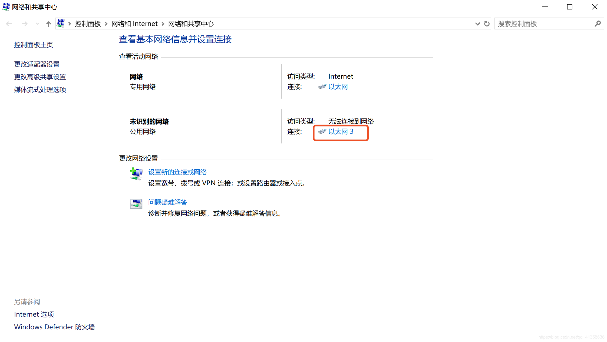Click the Control Panel icon in address bar
This screenshot has width=607, height=342.
coord(61,24)
